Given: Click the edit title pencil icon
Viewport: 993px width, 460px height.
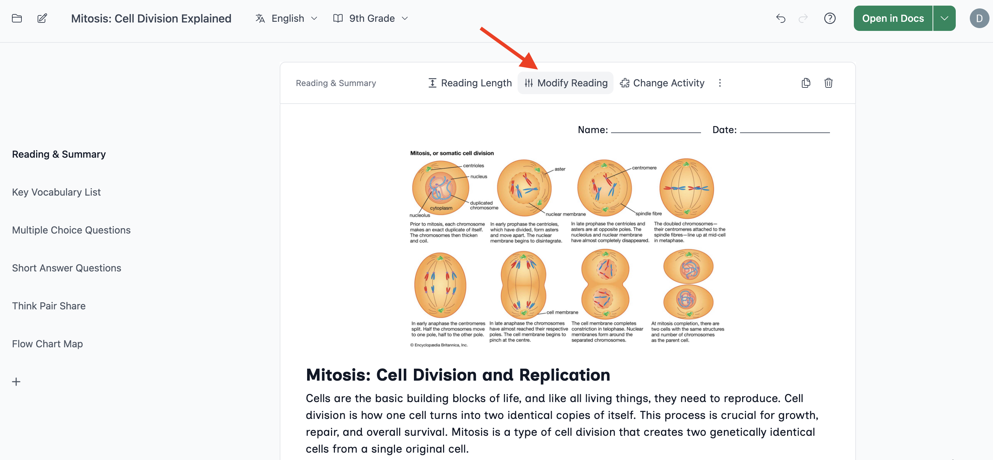Looking at the screenshot, I should [42, 18].
